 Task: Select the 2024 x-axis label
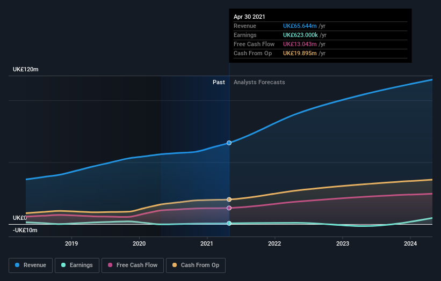[410, 243]
